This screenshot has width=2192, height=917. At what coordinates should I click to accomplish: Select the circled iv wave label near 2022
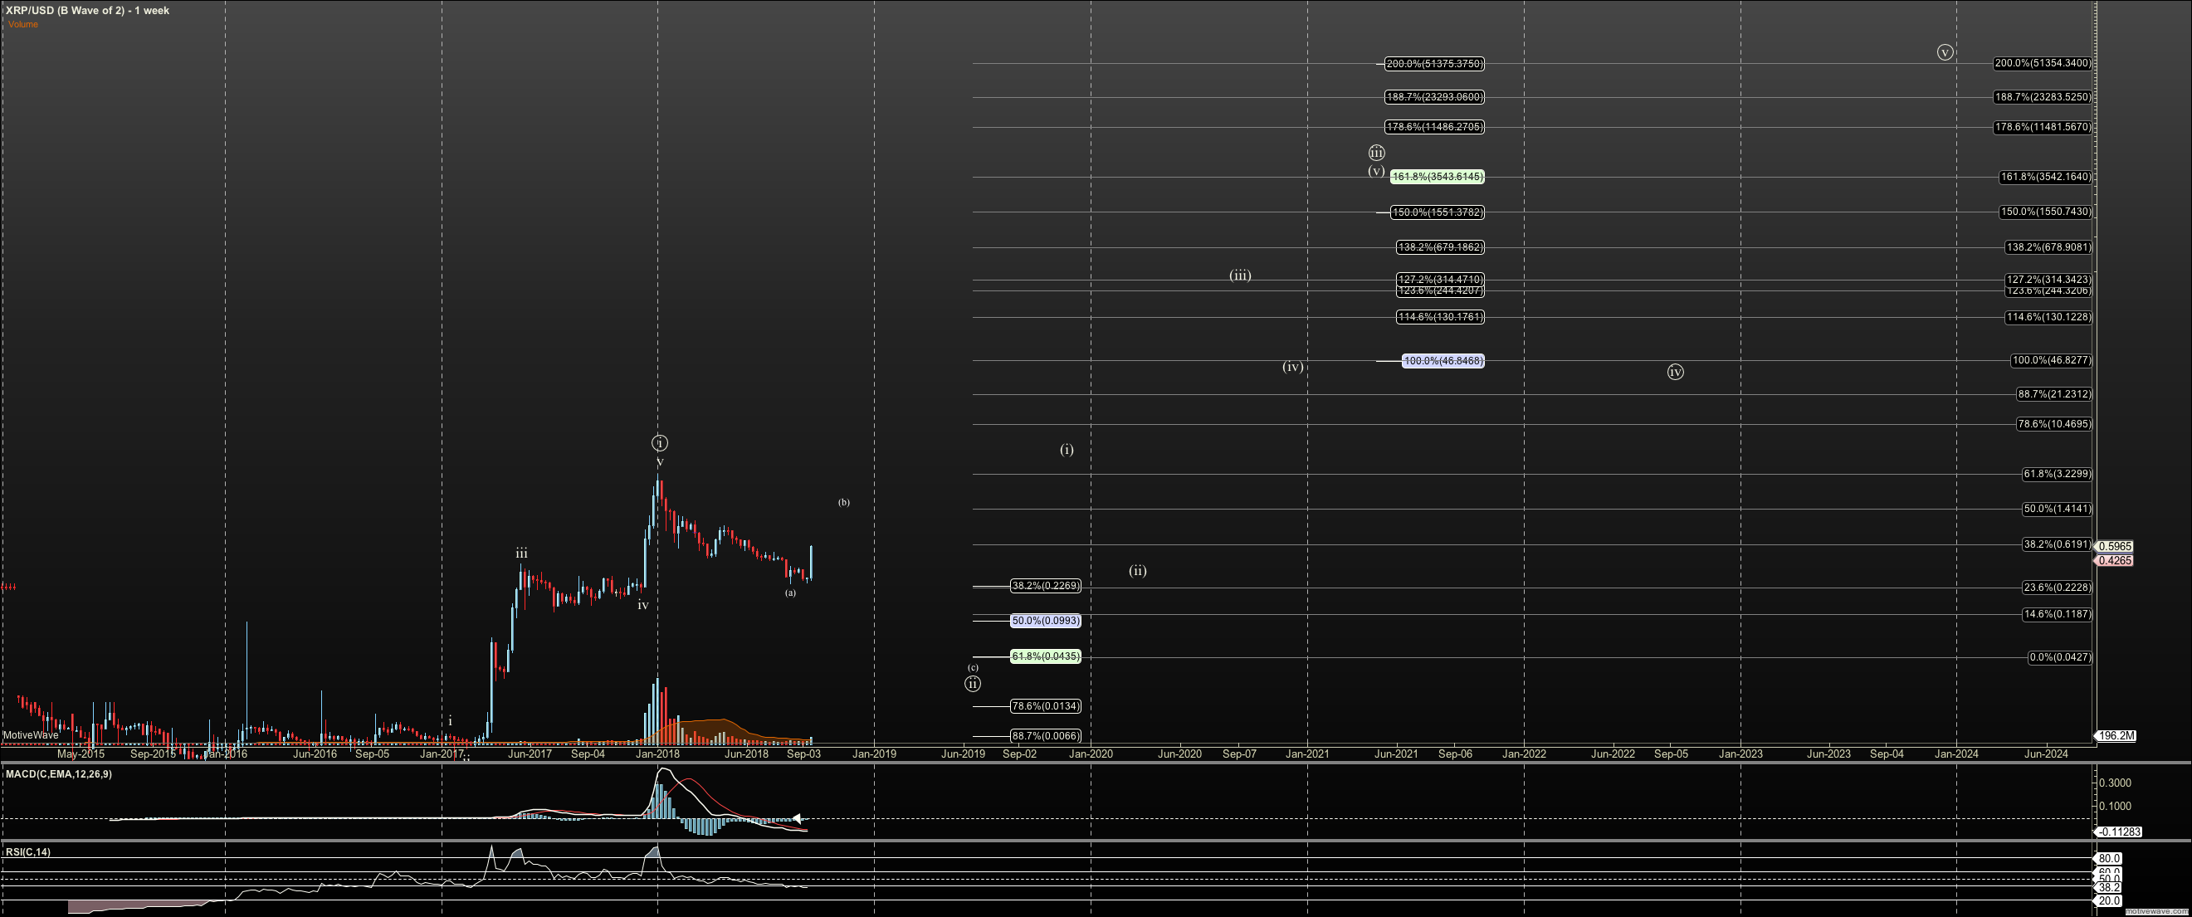pos(1676,372)
